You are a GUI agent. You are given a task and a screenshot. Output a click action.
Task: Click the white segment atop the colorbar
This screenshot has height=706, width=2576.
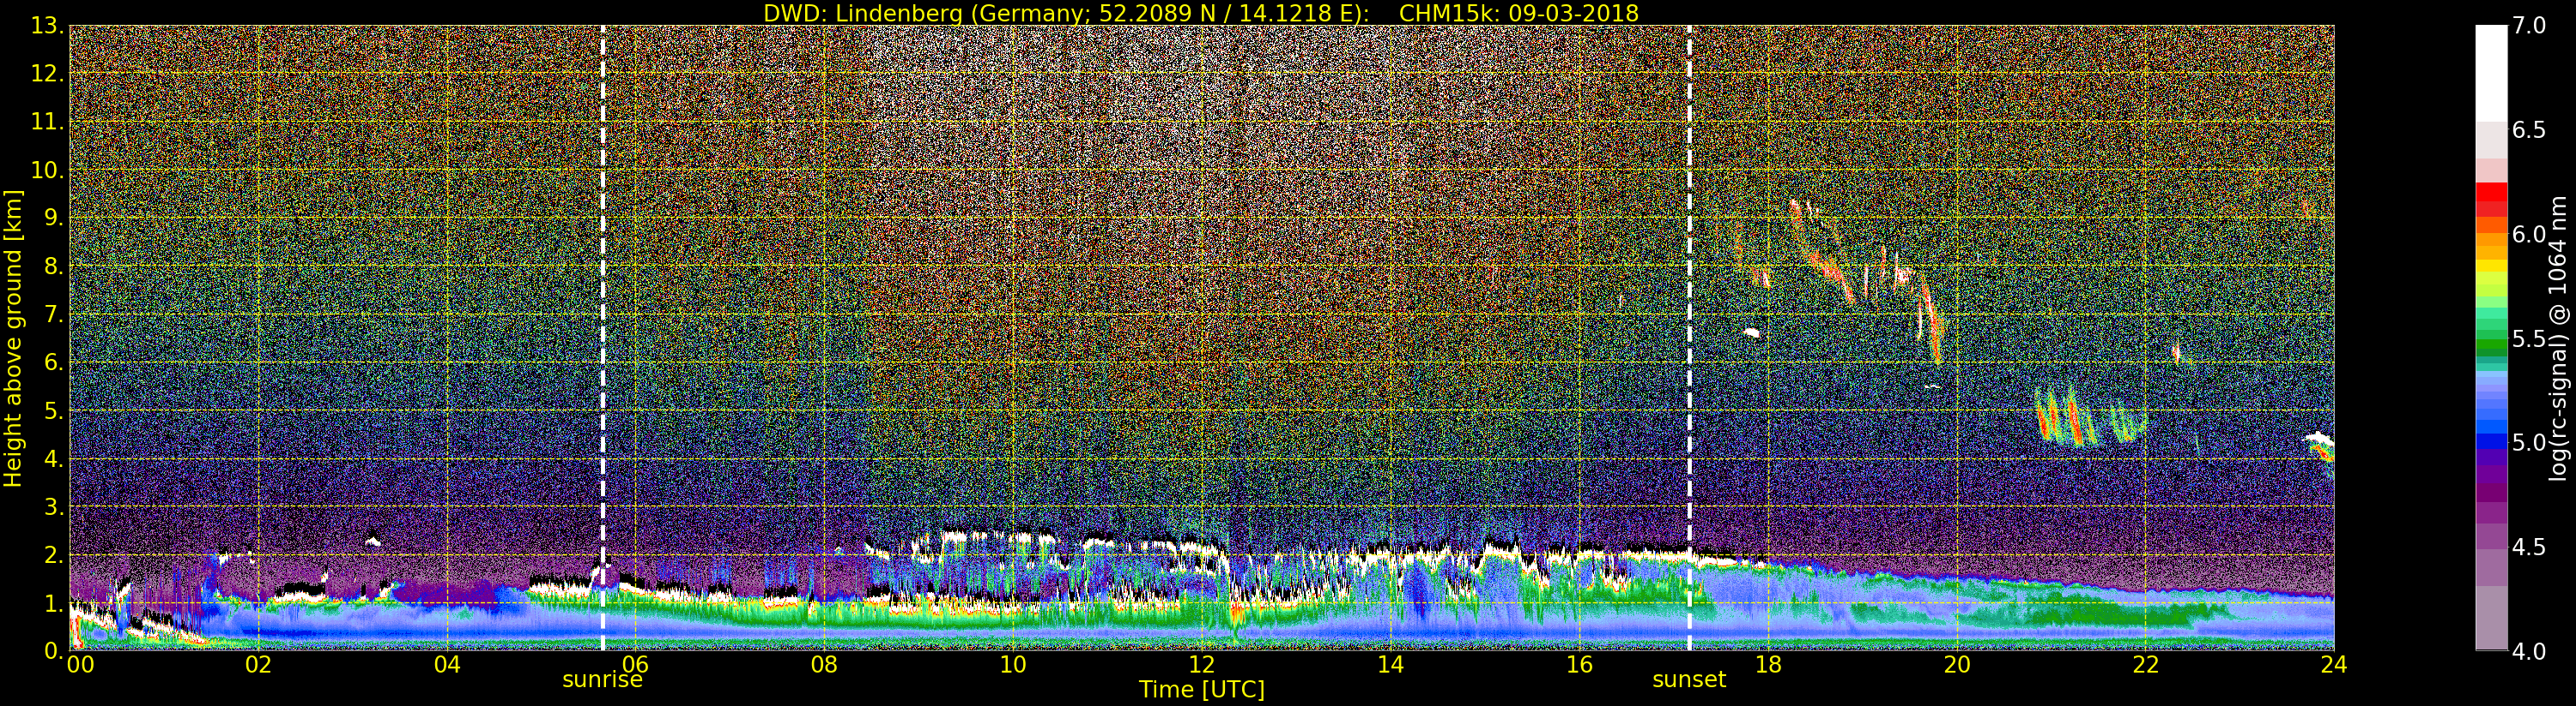click(x=2491, y=73)
